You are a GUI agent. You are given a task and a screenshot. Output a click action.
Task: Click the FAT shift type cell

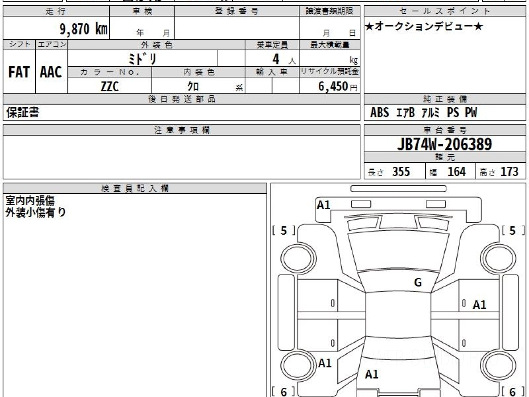pyautogui.click(x=19, y=72)
